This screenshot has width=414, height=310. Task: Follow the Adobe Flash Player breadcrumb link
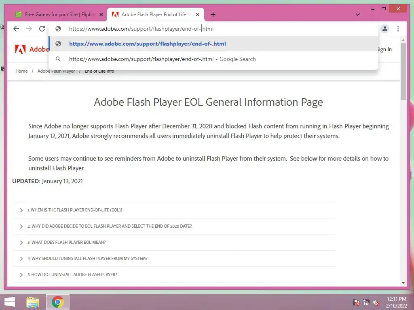(56, 71)
